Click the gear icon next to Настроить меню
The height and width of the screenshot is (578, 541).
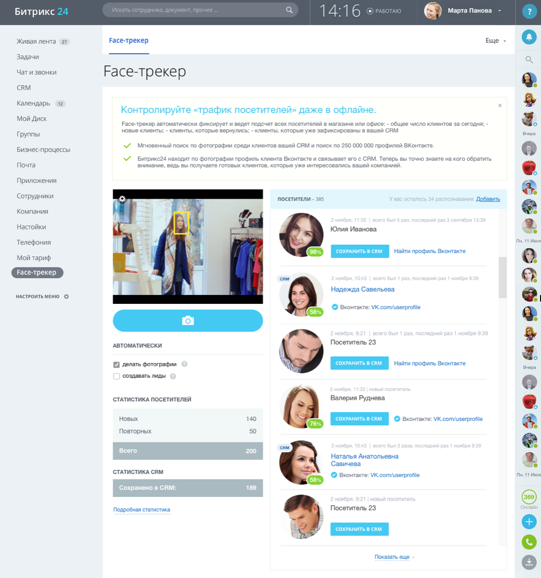pos(66,296)
